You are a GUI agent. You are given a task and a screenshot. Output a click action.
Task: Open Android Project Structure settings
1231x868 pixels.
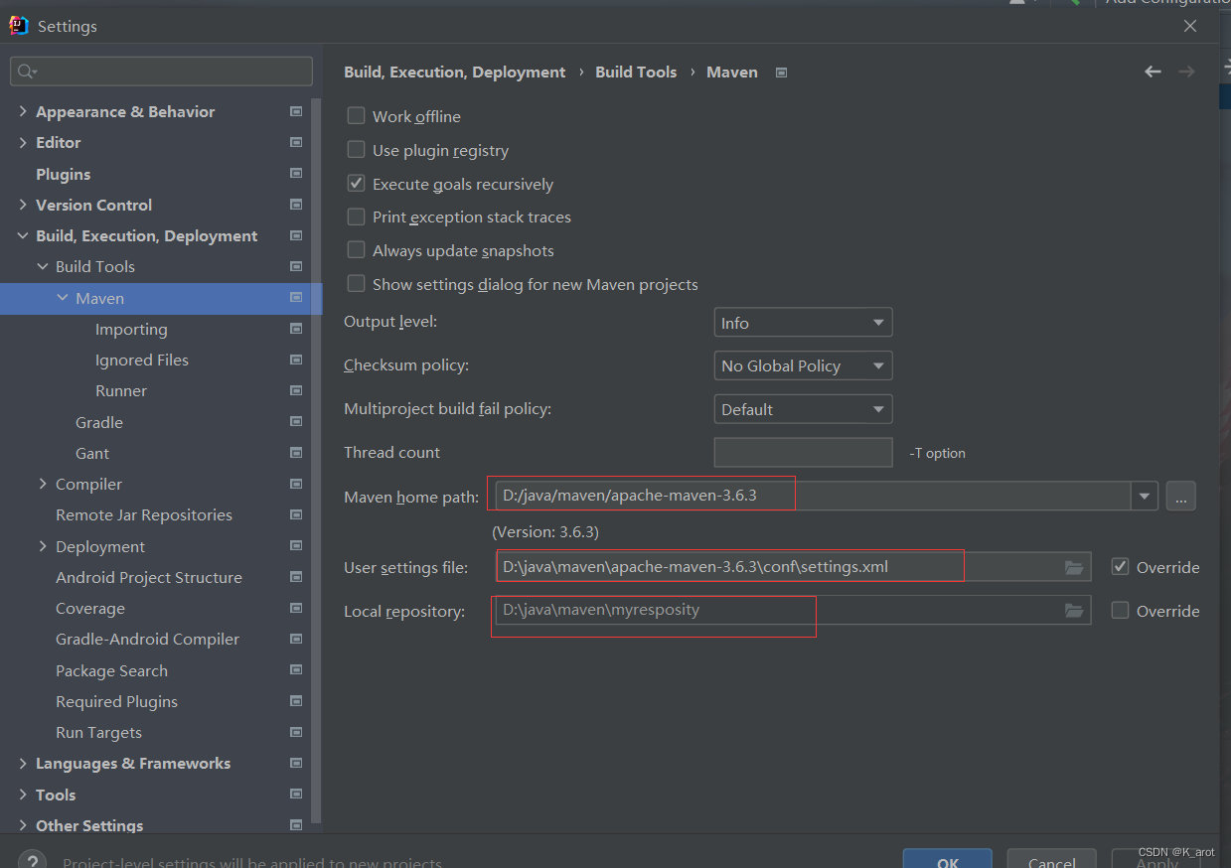(x=149, y=577)
